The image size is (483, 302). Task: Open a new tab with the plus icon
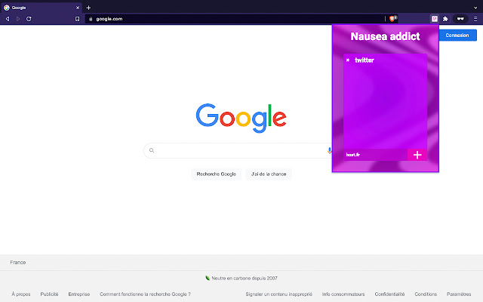tap(88, 8)
